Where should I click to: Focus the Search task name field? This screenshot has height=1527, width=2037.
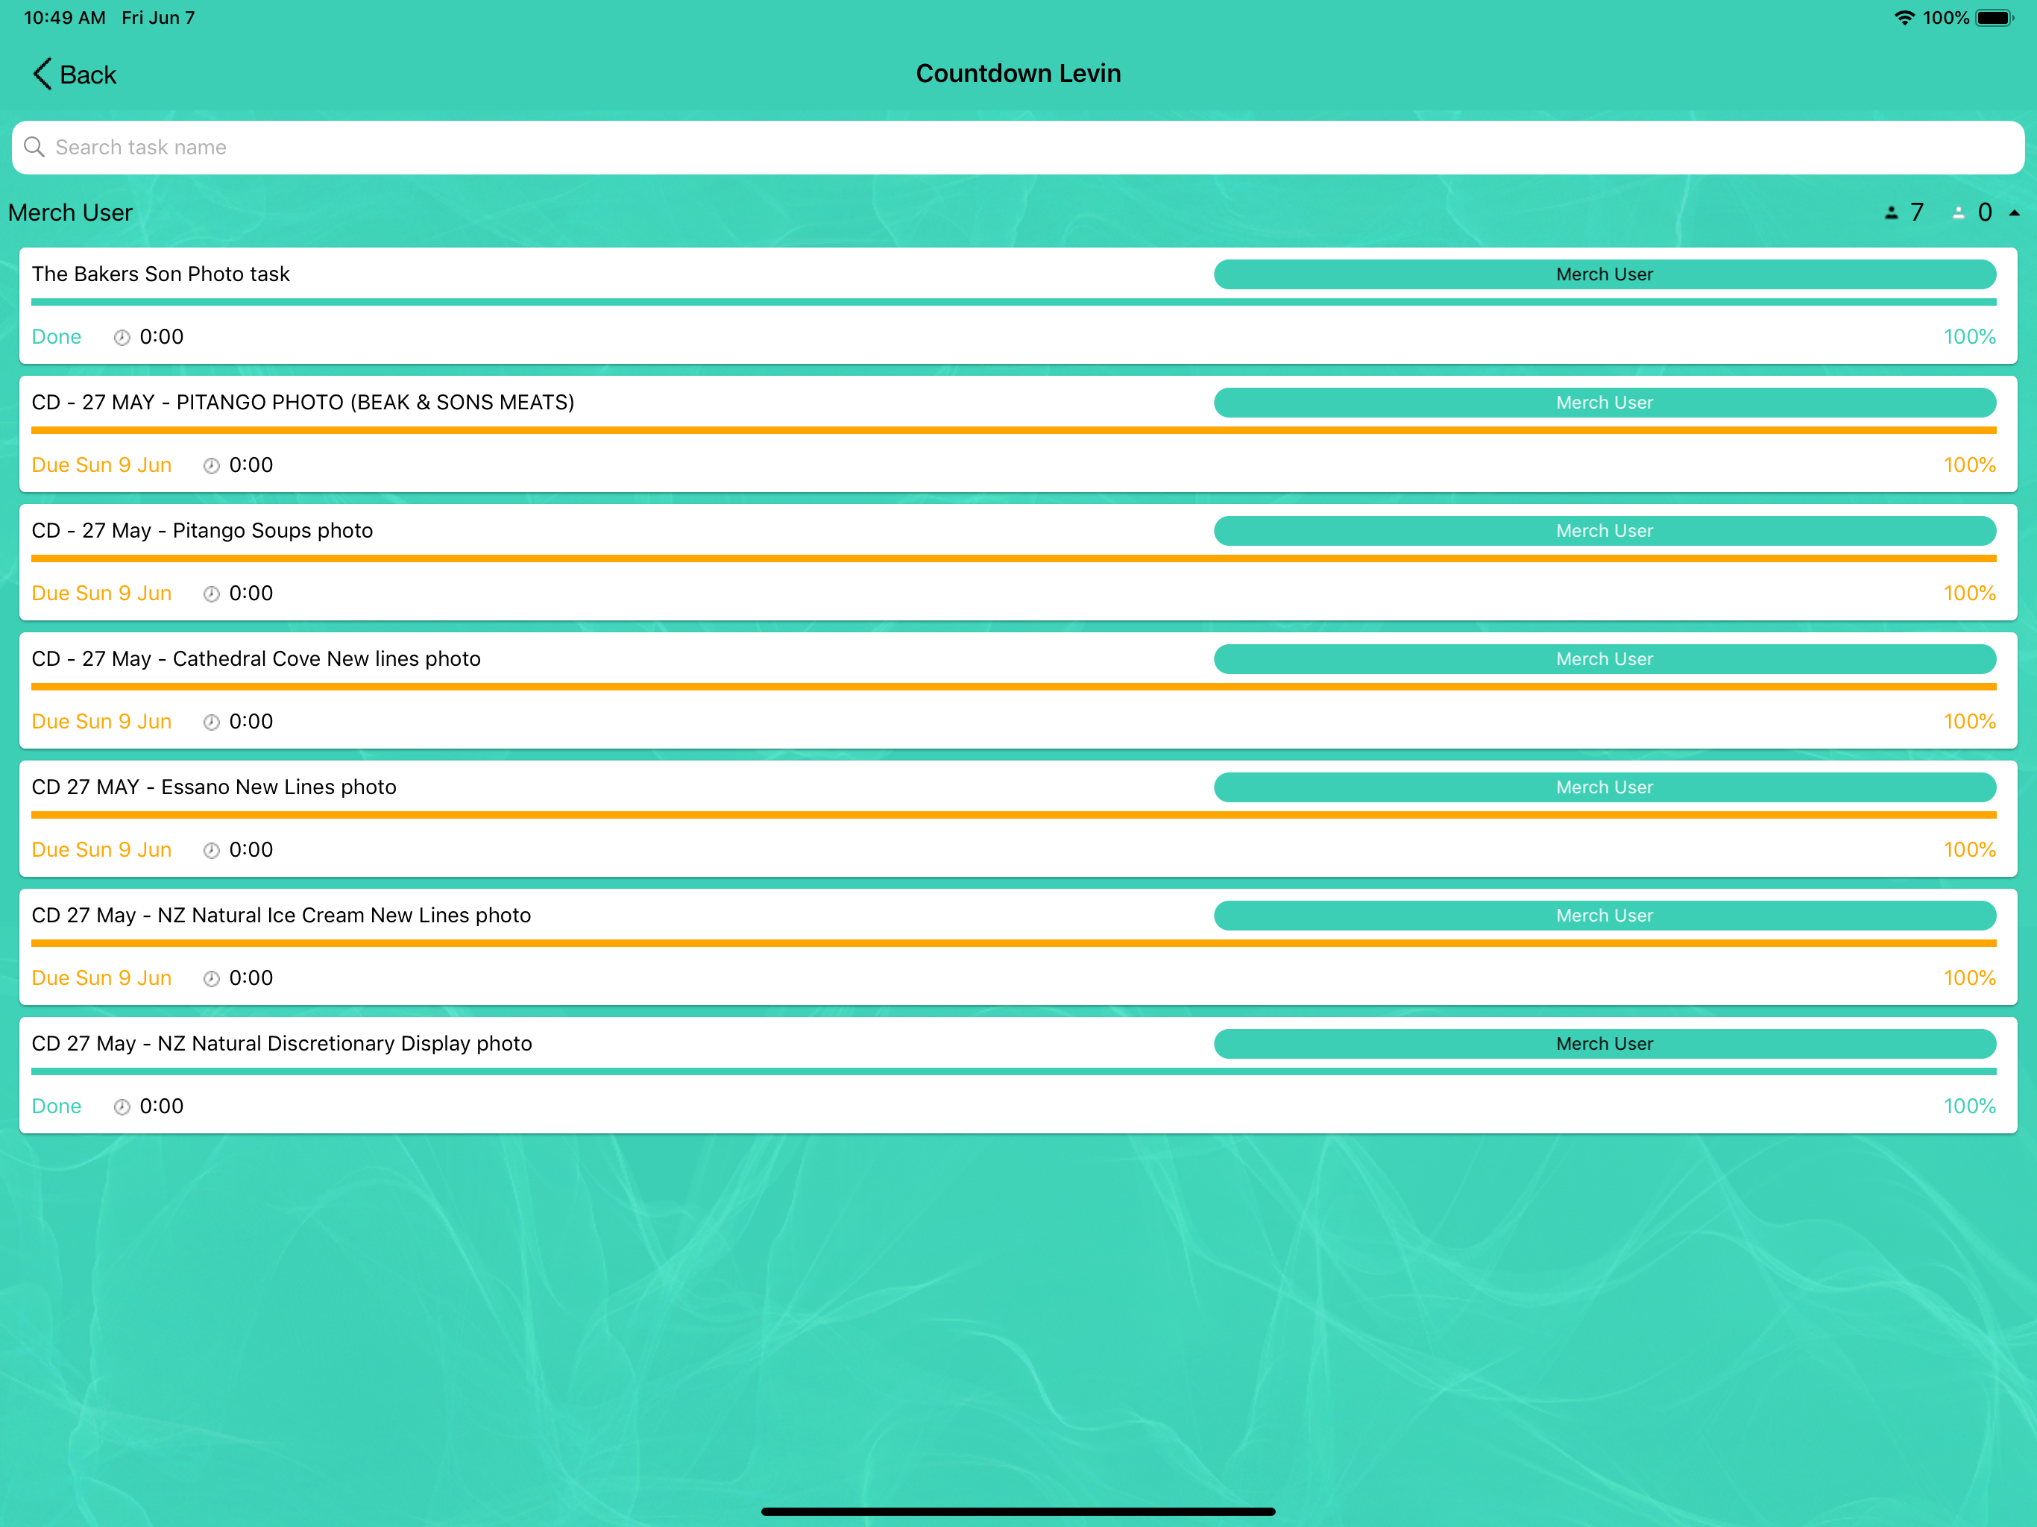tap(1018, 148)
